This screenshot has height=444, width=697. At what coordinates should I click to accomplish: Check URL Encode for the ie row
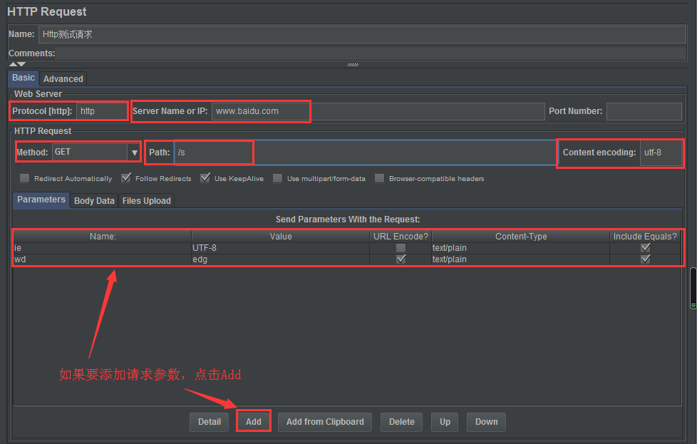coord(401,248)
